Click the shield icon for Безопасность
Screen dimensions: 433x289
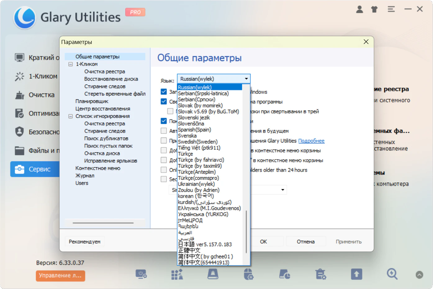tap(20, 132)
